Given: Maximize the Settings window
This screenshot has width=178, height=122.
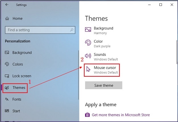Looking at the screenshot, I should 160,5.
